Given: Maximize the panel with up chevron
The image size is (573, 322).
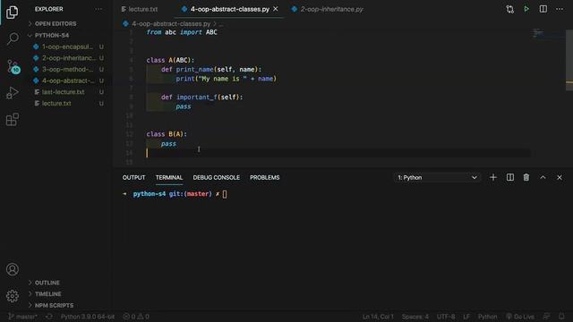Looking at the screenshot, I should point(543,177).
